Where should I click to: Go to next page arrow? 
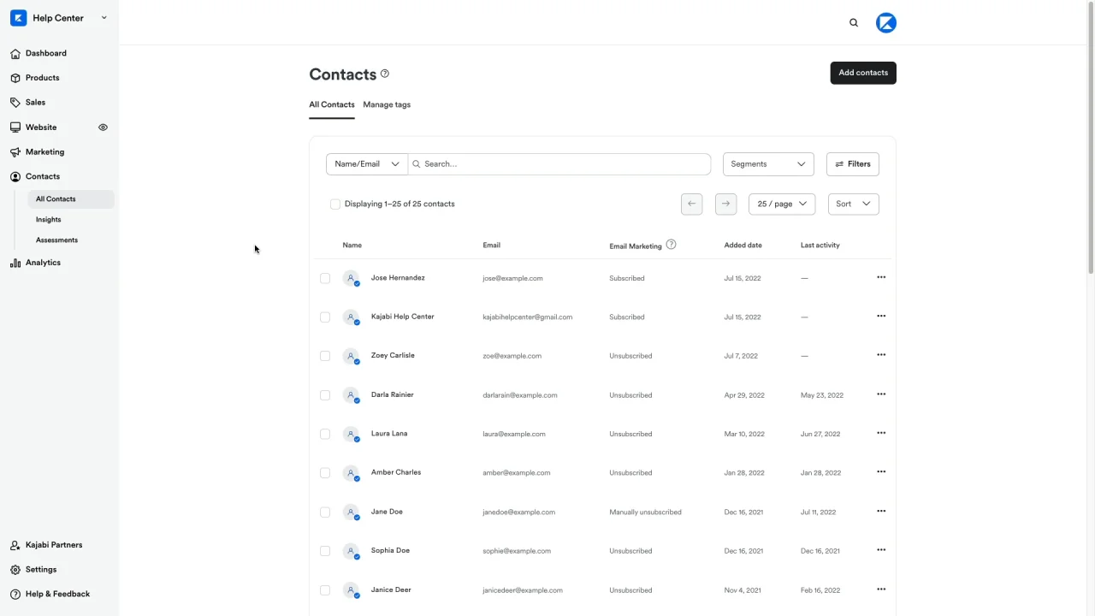point(725,204)
